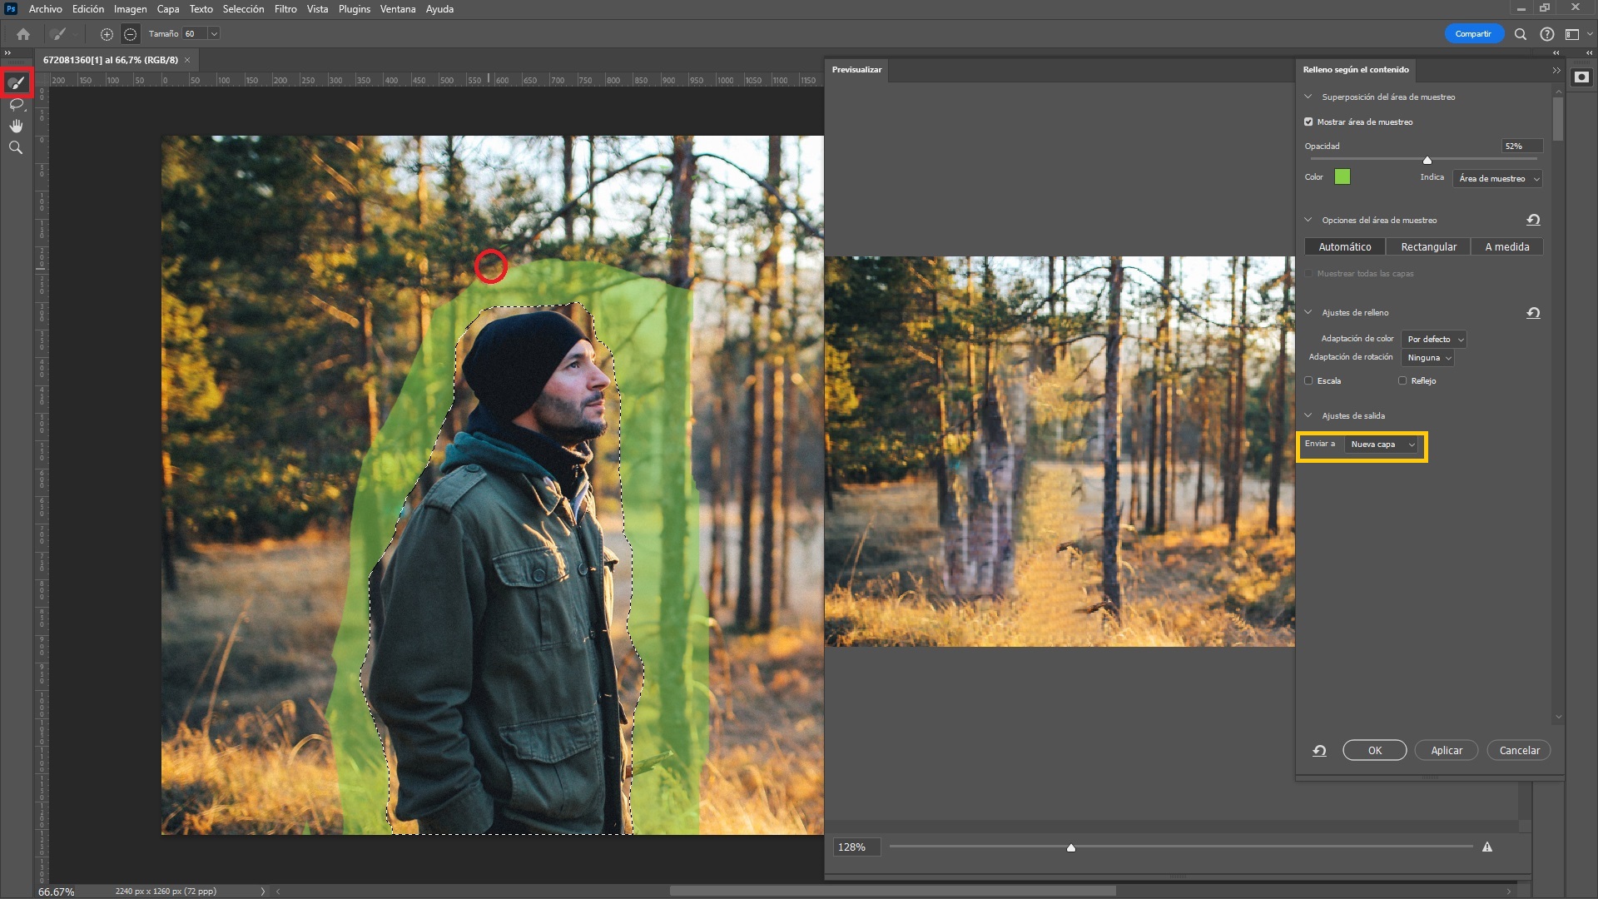Open the Tamaño brush size dropdown arrow
The image size is (1598, 899).
[x=214, y=34]
